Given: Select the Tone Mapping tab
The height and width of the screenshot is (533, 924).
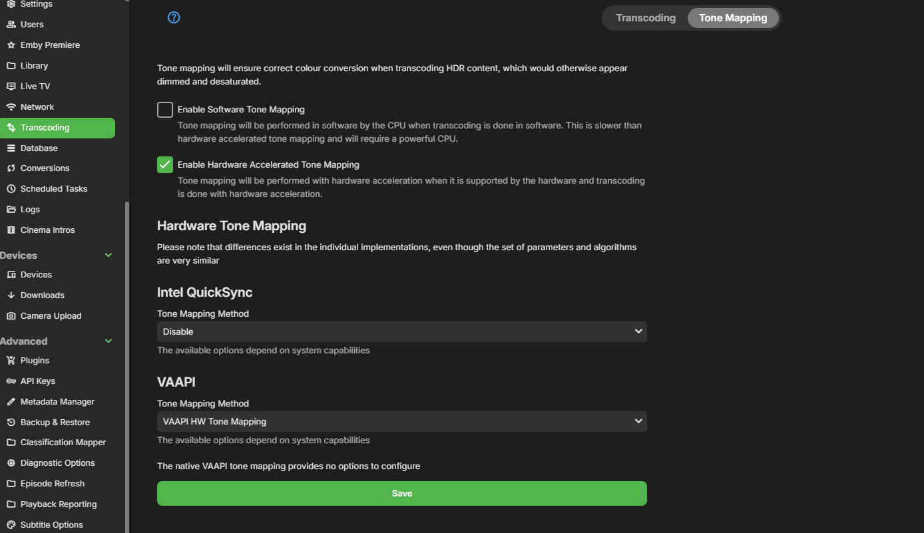Looking at the screenshot, I should coord(733,18).
